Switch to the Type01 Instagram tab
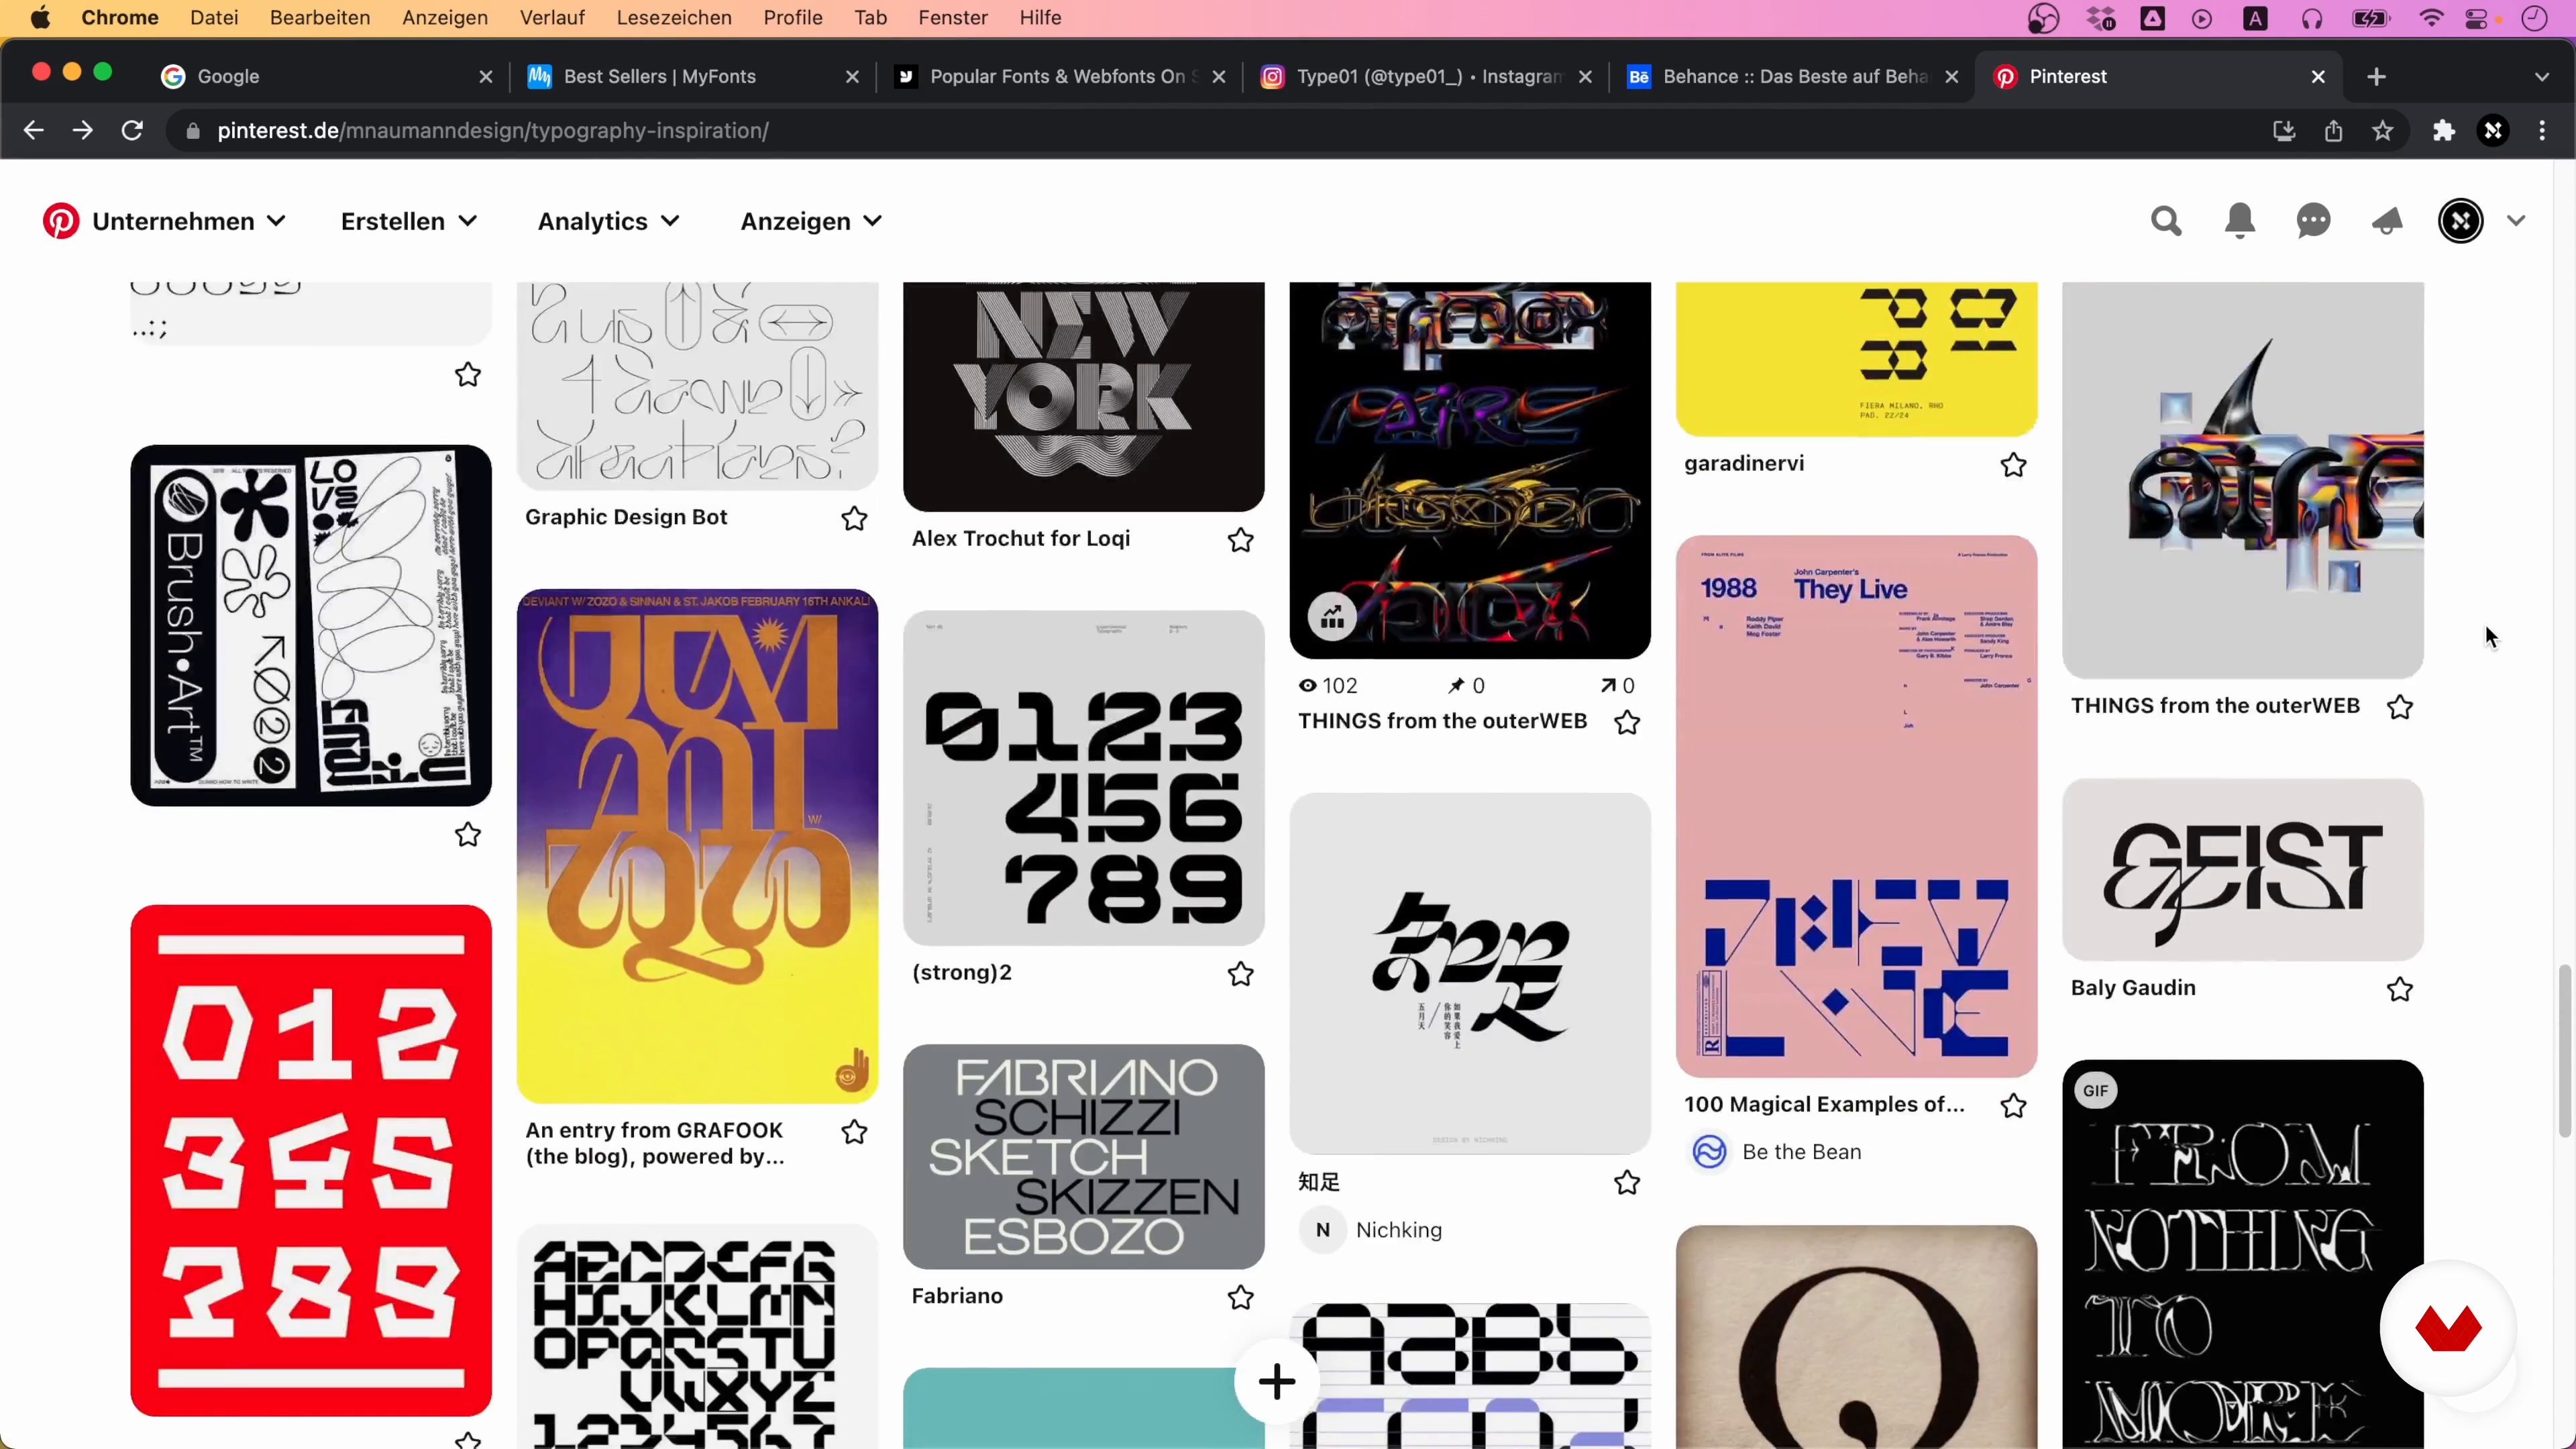This screenshot has height=1449, width=2576. pyautogui.click(x=1425, y=77)
